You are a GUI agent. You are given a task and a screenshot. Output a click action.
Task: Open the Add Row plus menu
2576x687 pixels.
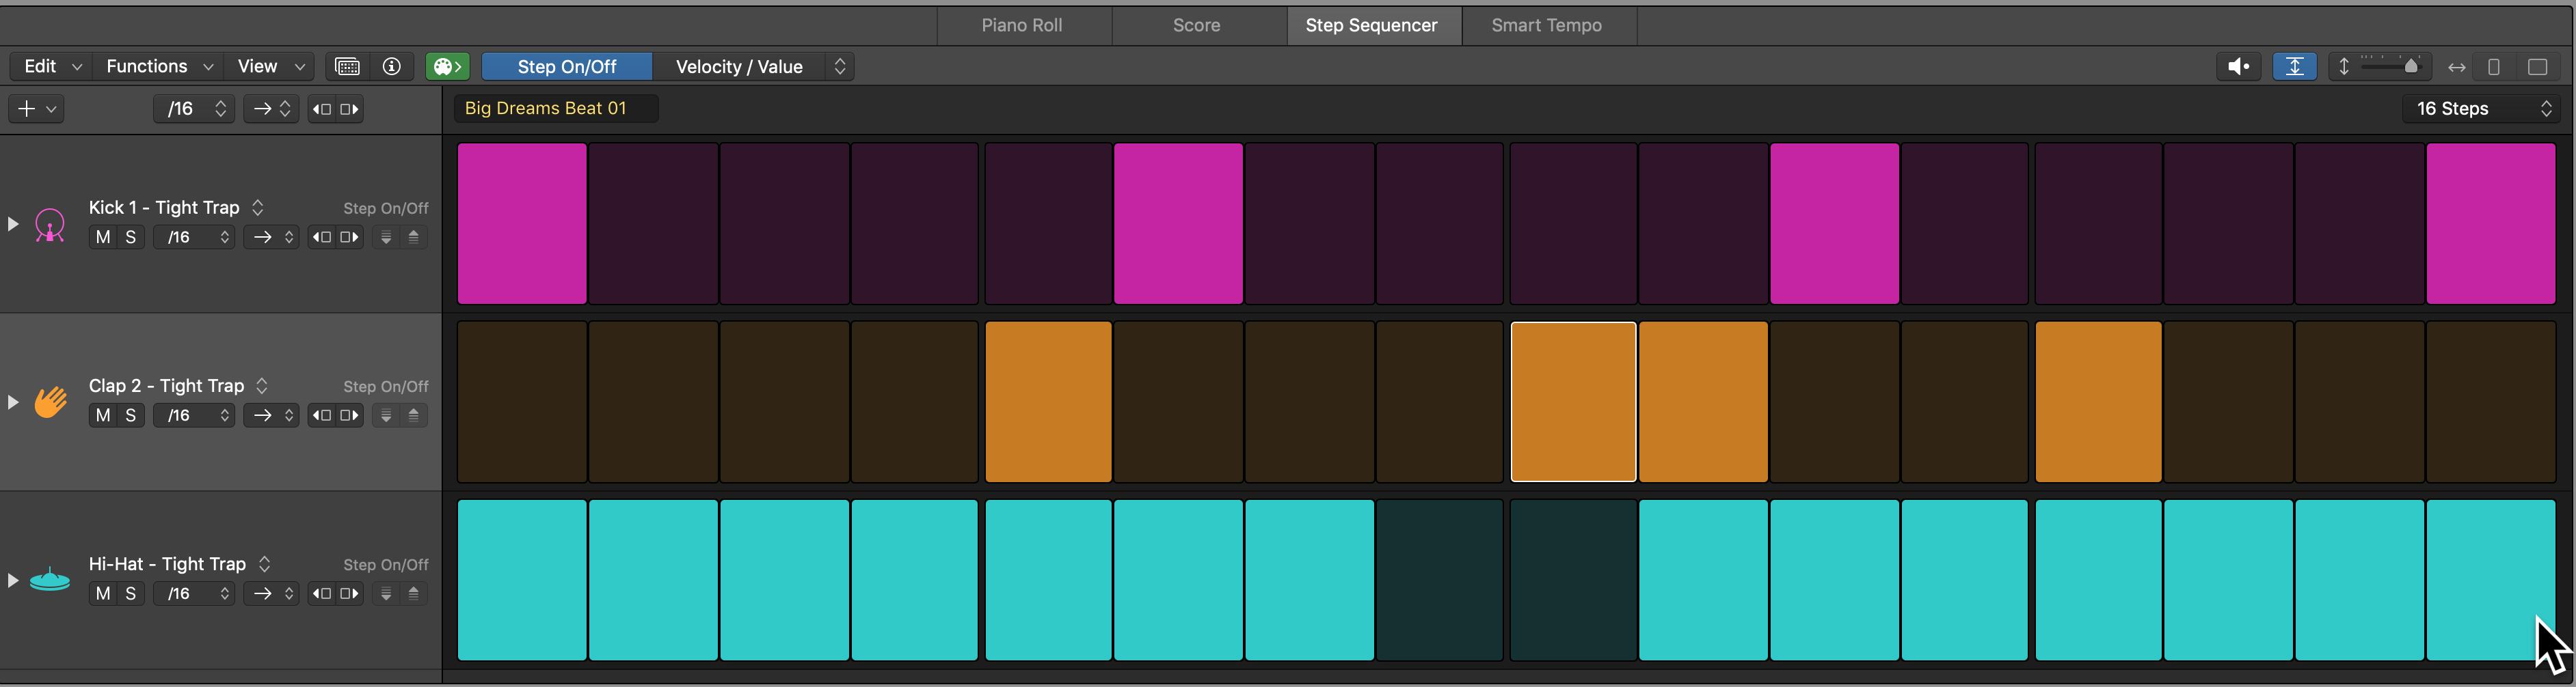tap(36, 109)
